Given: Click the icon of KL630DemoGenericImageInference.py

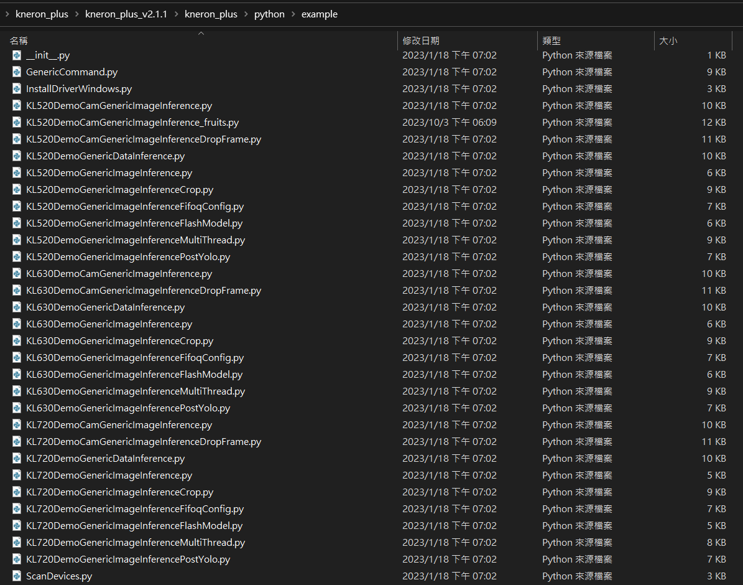Looking at the screenshot, I should tap(17, 324).
